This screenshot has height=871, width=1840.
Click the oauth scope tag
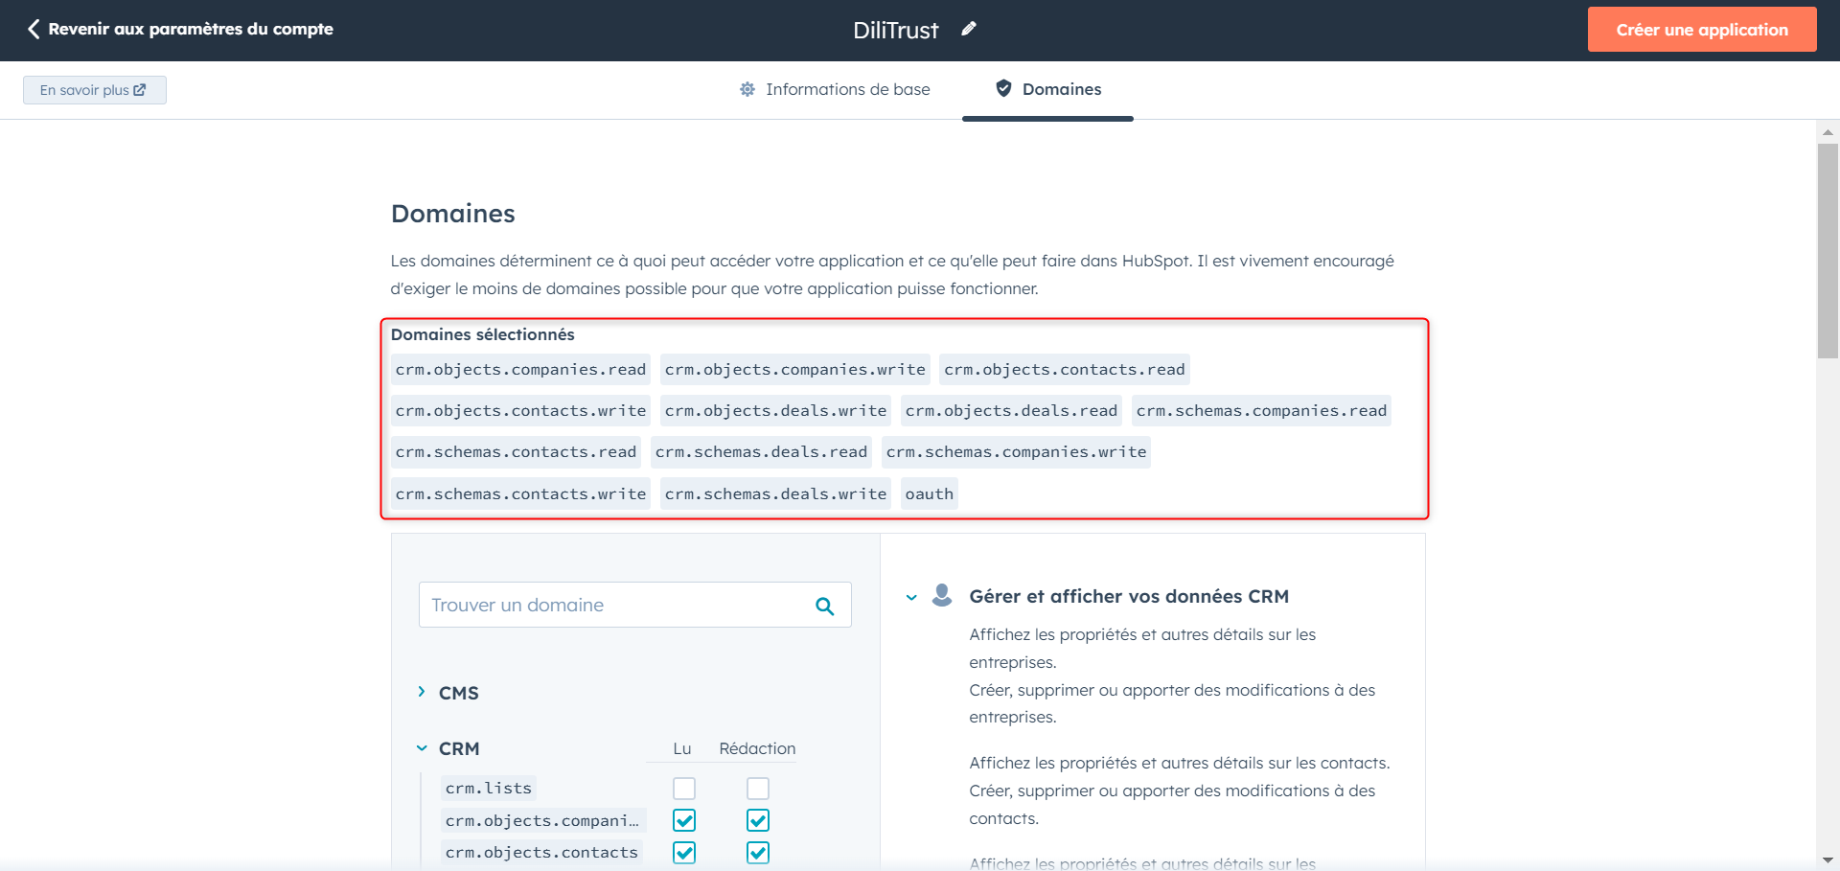(930, 494)
